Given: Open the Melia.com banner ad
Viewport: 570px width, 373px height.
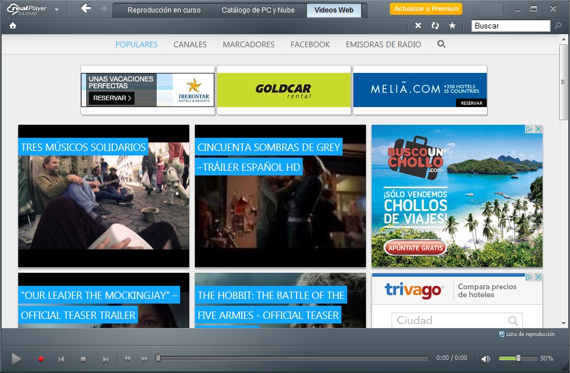Looking at the screenshot, I should click(x=420, y=90).
